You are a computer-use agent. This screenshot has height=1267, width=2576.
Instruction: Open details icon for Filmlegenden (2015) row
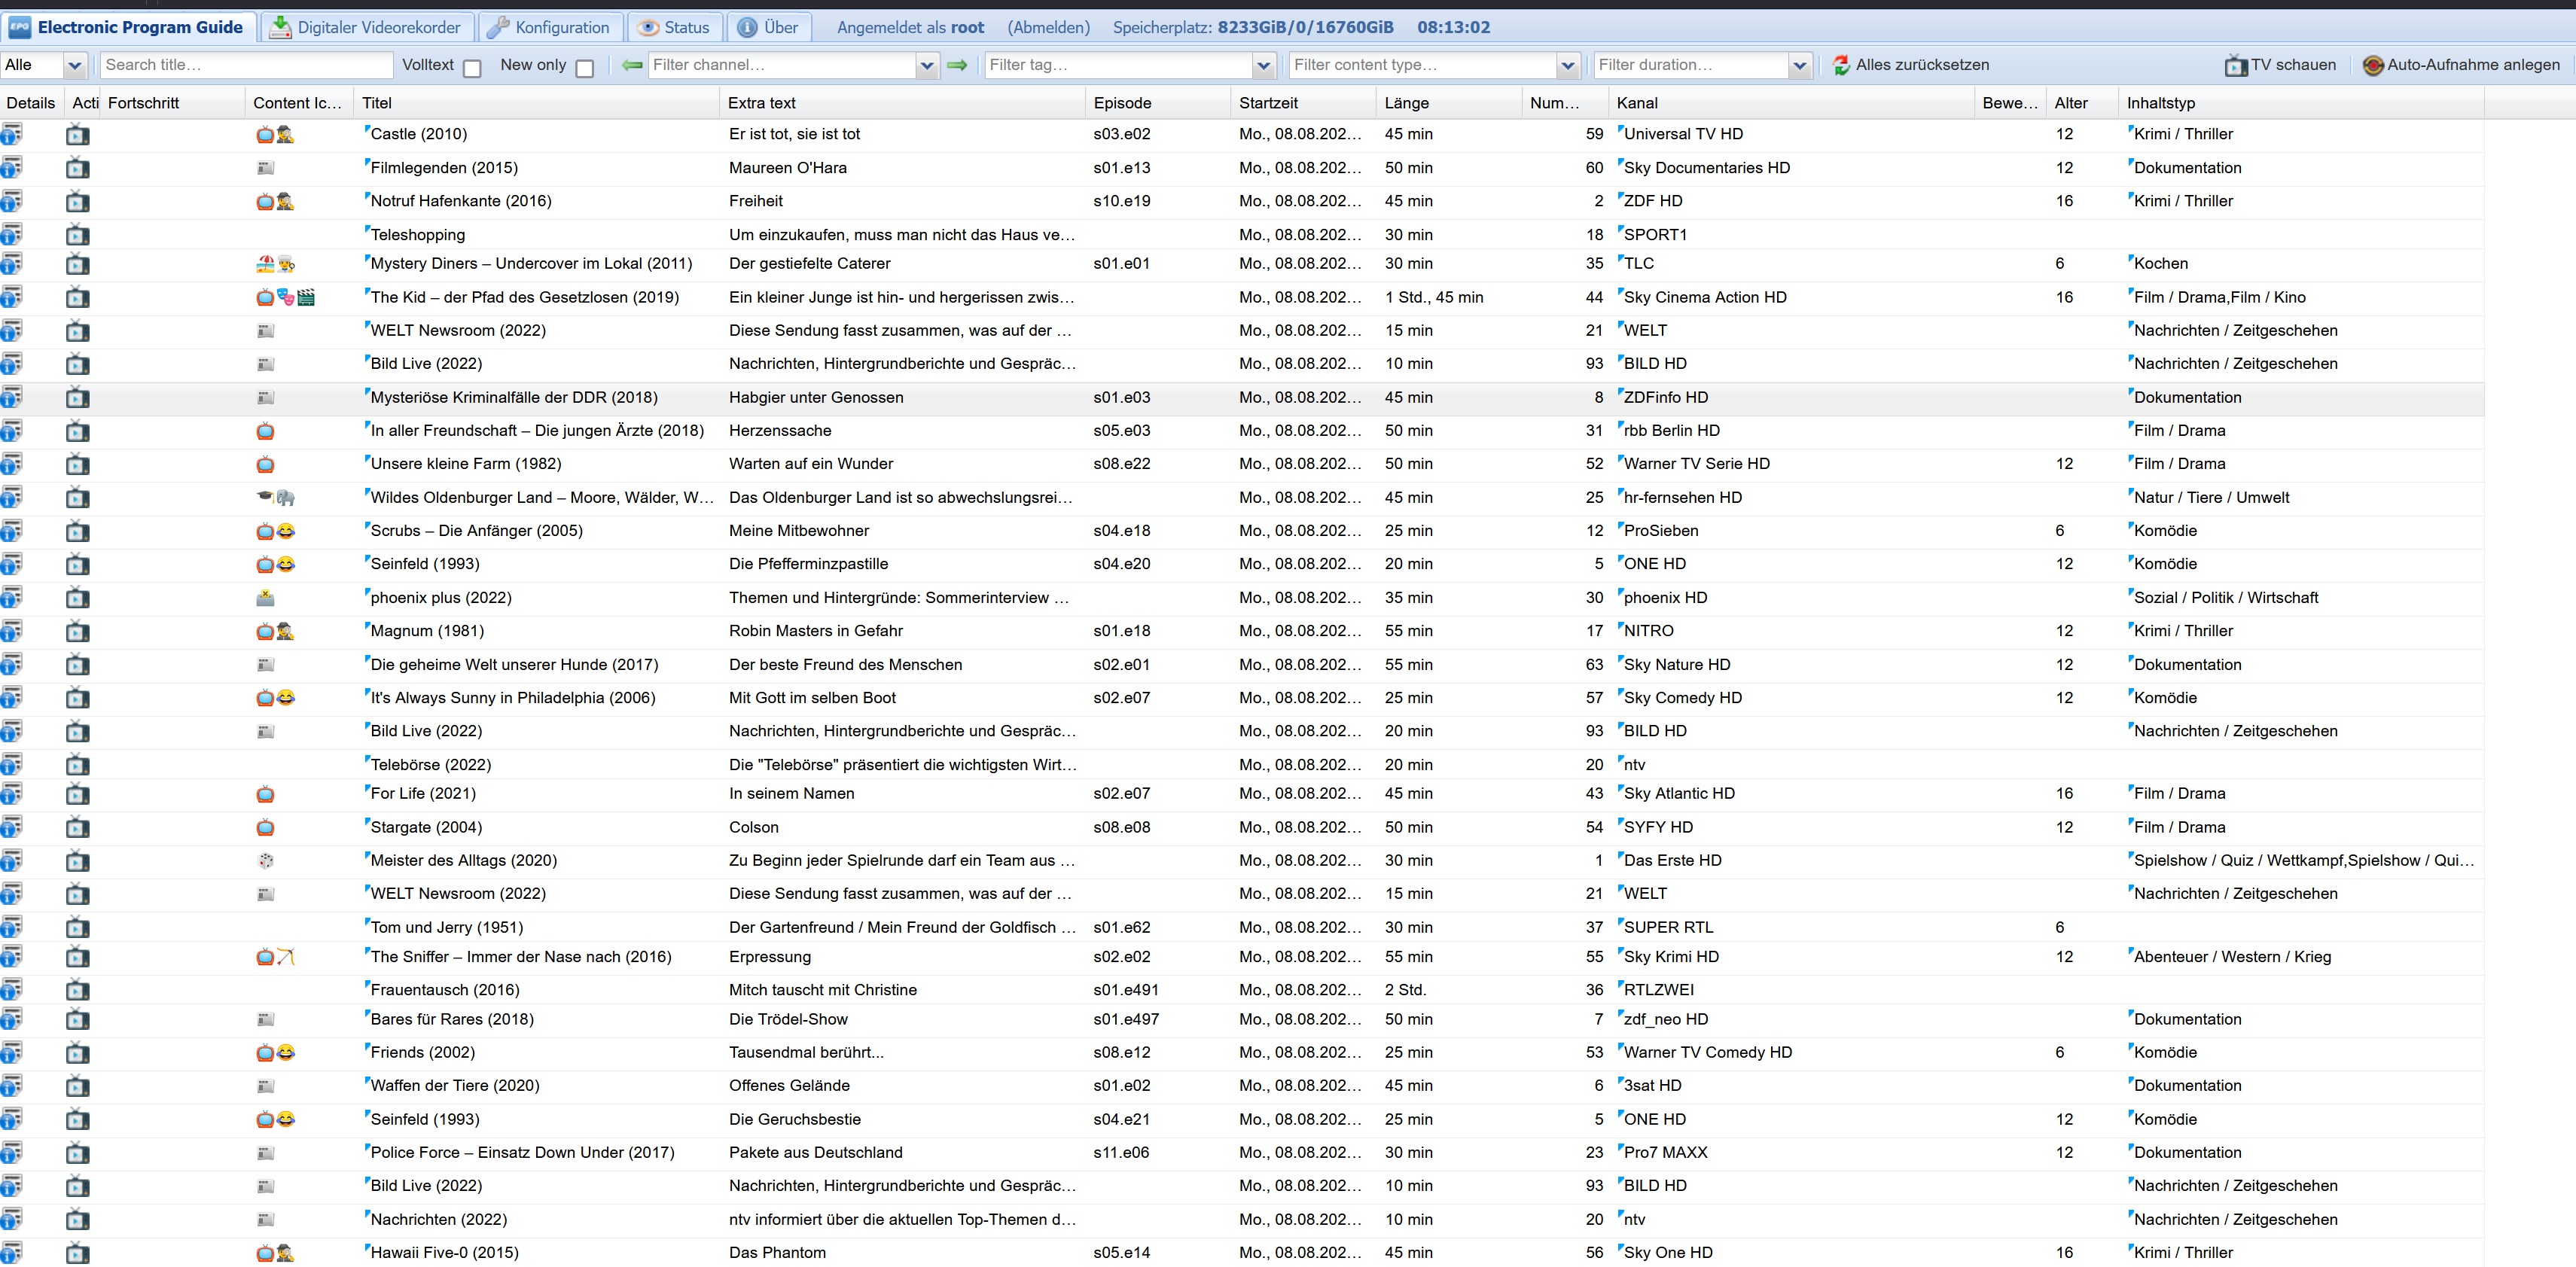coord(11,168)
